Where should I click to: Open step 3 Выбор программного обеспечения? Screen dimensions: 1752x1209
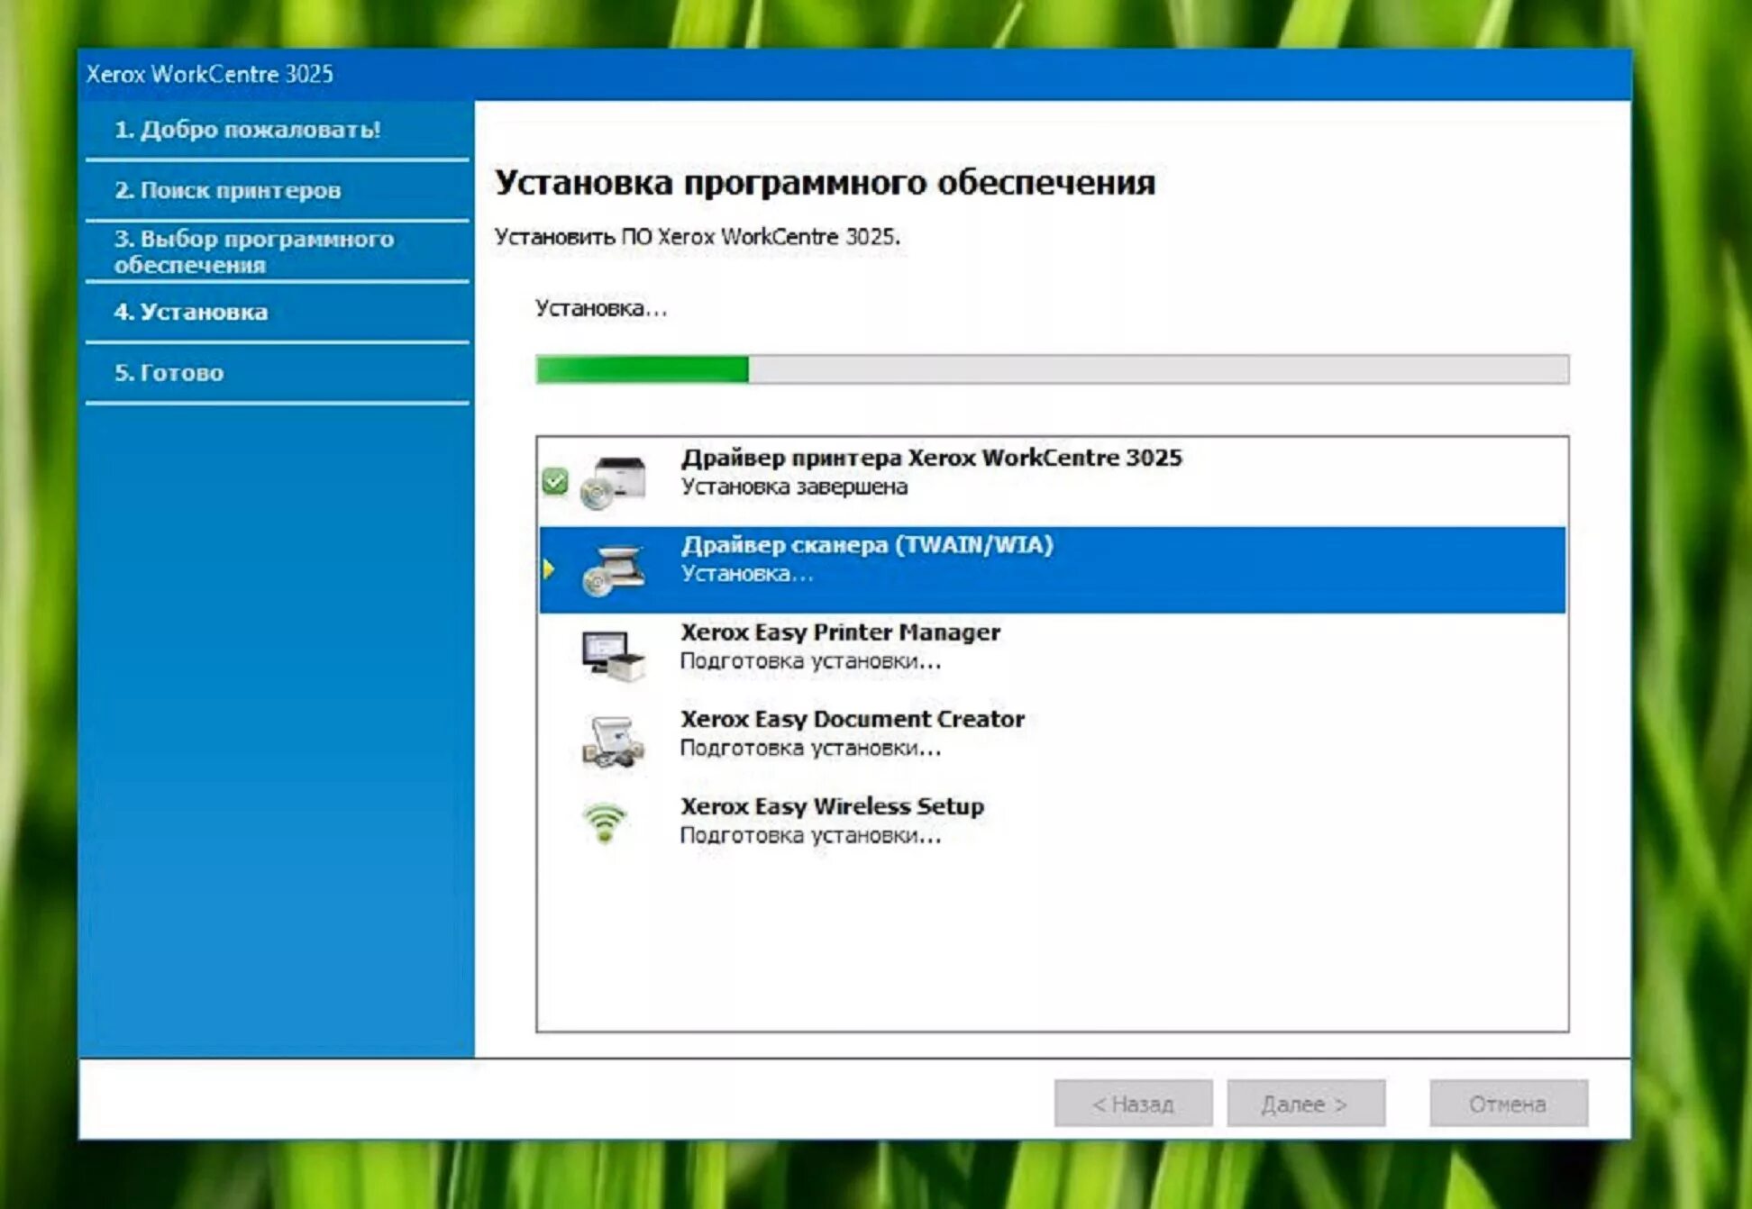[x=278, y=251]
